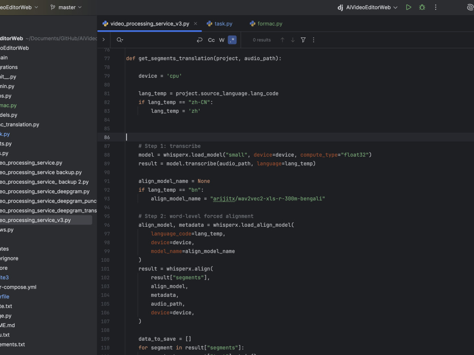The height and width of the screenshot is (355, 474).
Task: Select video_processing_service.py in project tree
Action: 31,163
